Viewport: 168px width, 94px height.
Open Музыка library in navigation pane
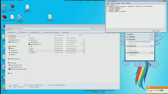coord(13,55)
